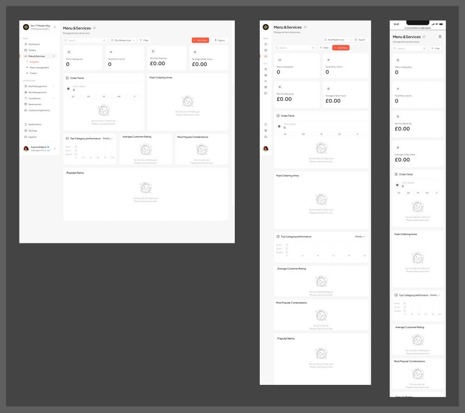Click Menu Categories card icon in desktop frame
Viewport: 465px width, 413px height.
tap(69, 52)
